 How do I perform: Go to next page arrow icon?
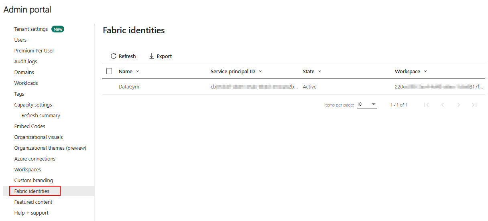point(459,105)
